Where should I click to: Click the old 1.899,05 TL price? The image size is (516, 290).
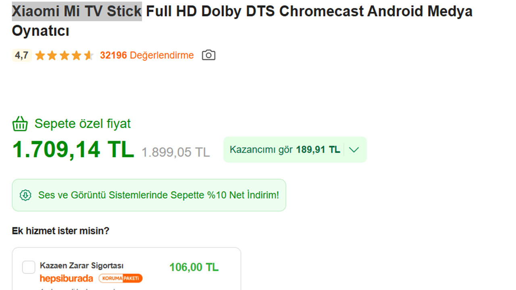pos(175,152)
